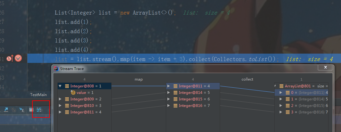The height and width of the screenshot is (132, 341).
Task: Collapse the ArrayList@801 result node
Action: [275, 86]
